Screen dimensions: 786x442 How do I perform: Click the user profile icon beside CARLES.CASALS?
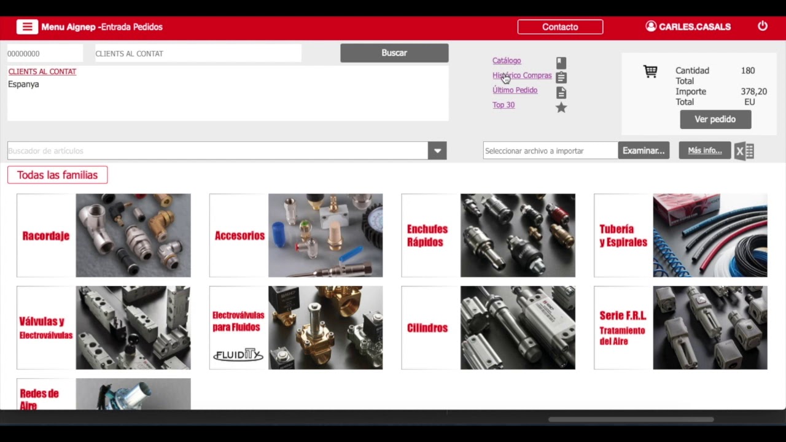pos(651,26)
